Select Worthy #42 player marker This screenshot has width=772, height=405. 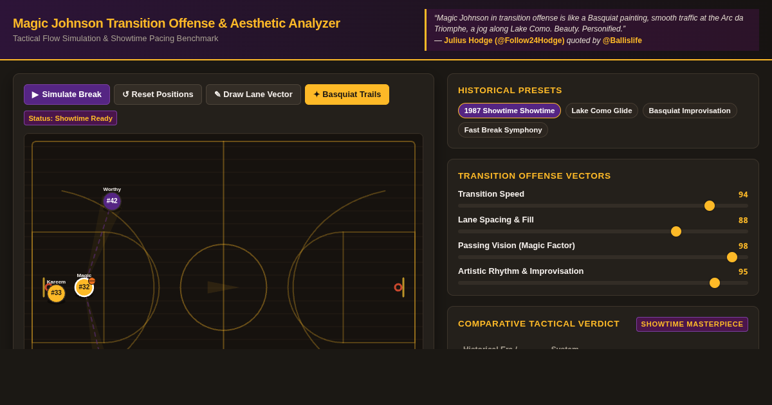(x=112, y=201)
